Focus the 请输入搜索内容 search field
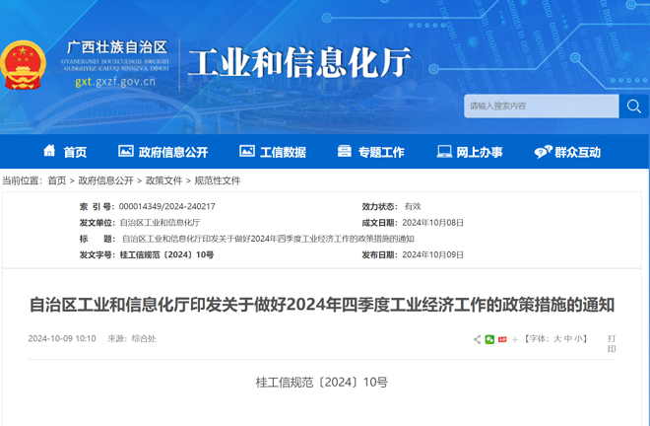The image size is (650, 426). coord(542,106)
